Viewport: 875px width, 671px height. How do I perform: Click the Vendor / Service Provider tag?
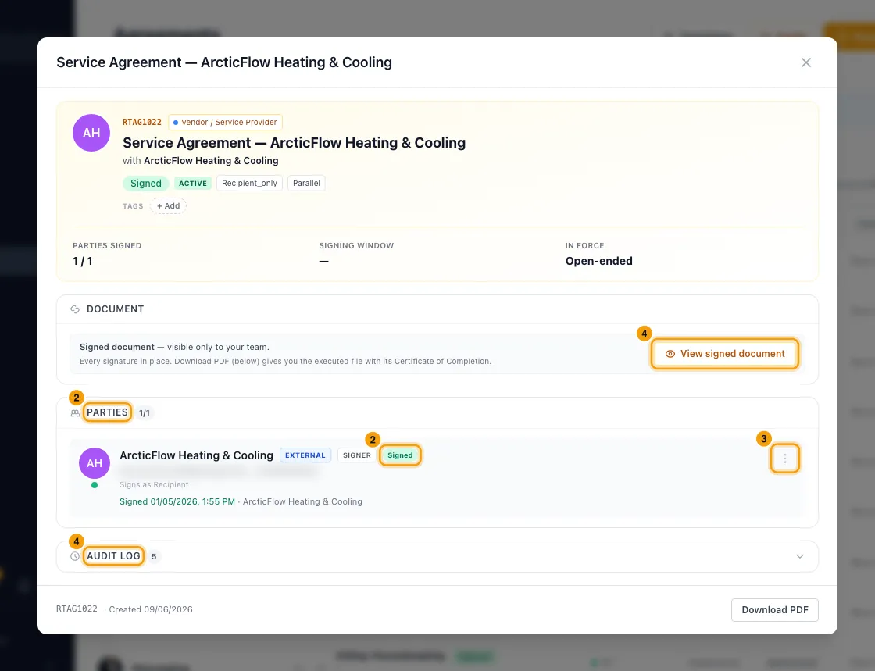click(225, 122)
